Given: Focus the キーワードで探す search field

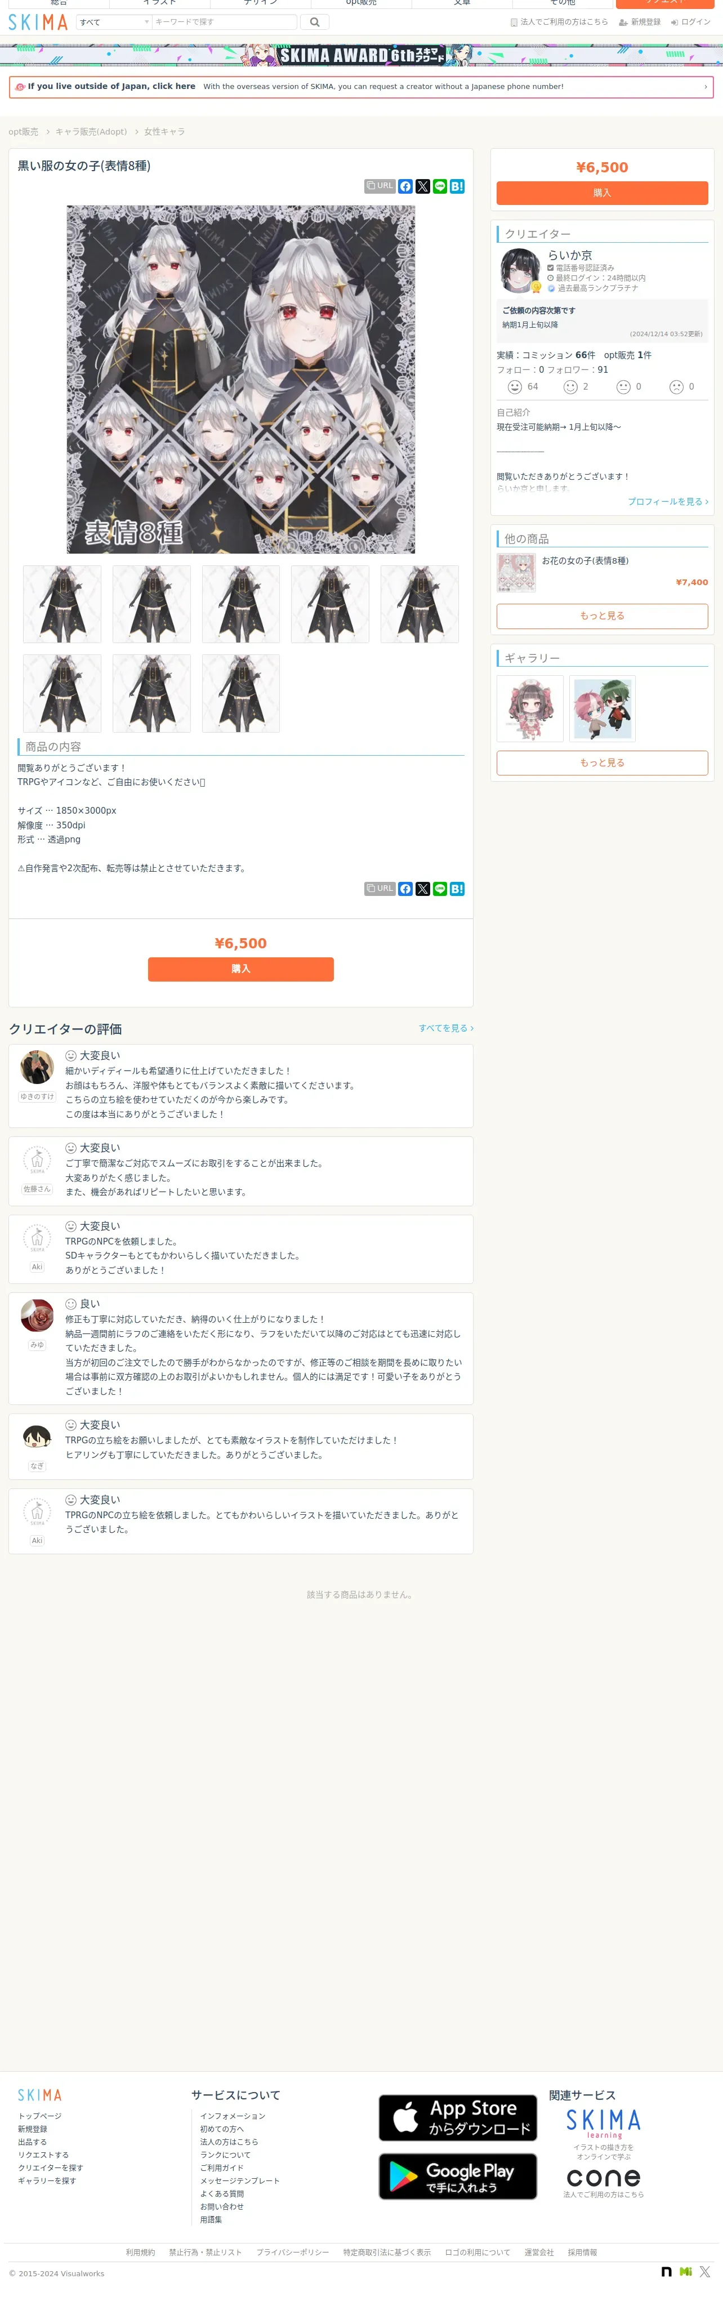Looking at the screenshot, I should [224, 23].
